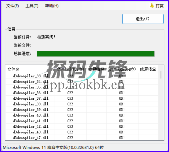169x152 pixels.
Task: Click the 文件状态(32位) column header
Action: (x=70, y=69)
